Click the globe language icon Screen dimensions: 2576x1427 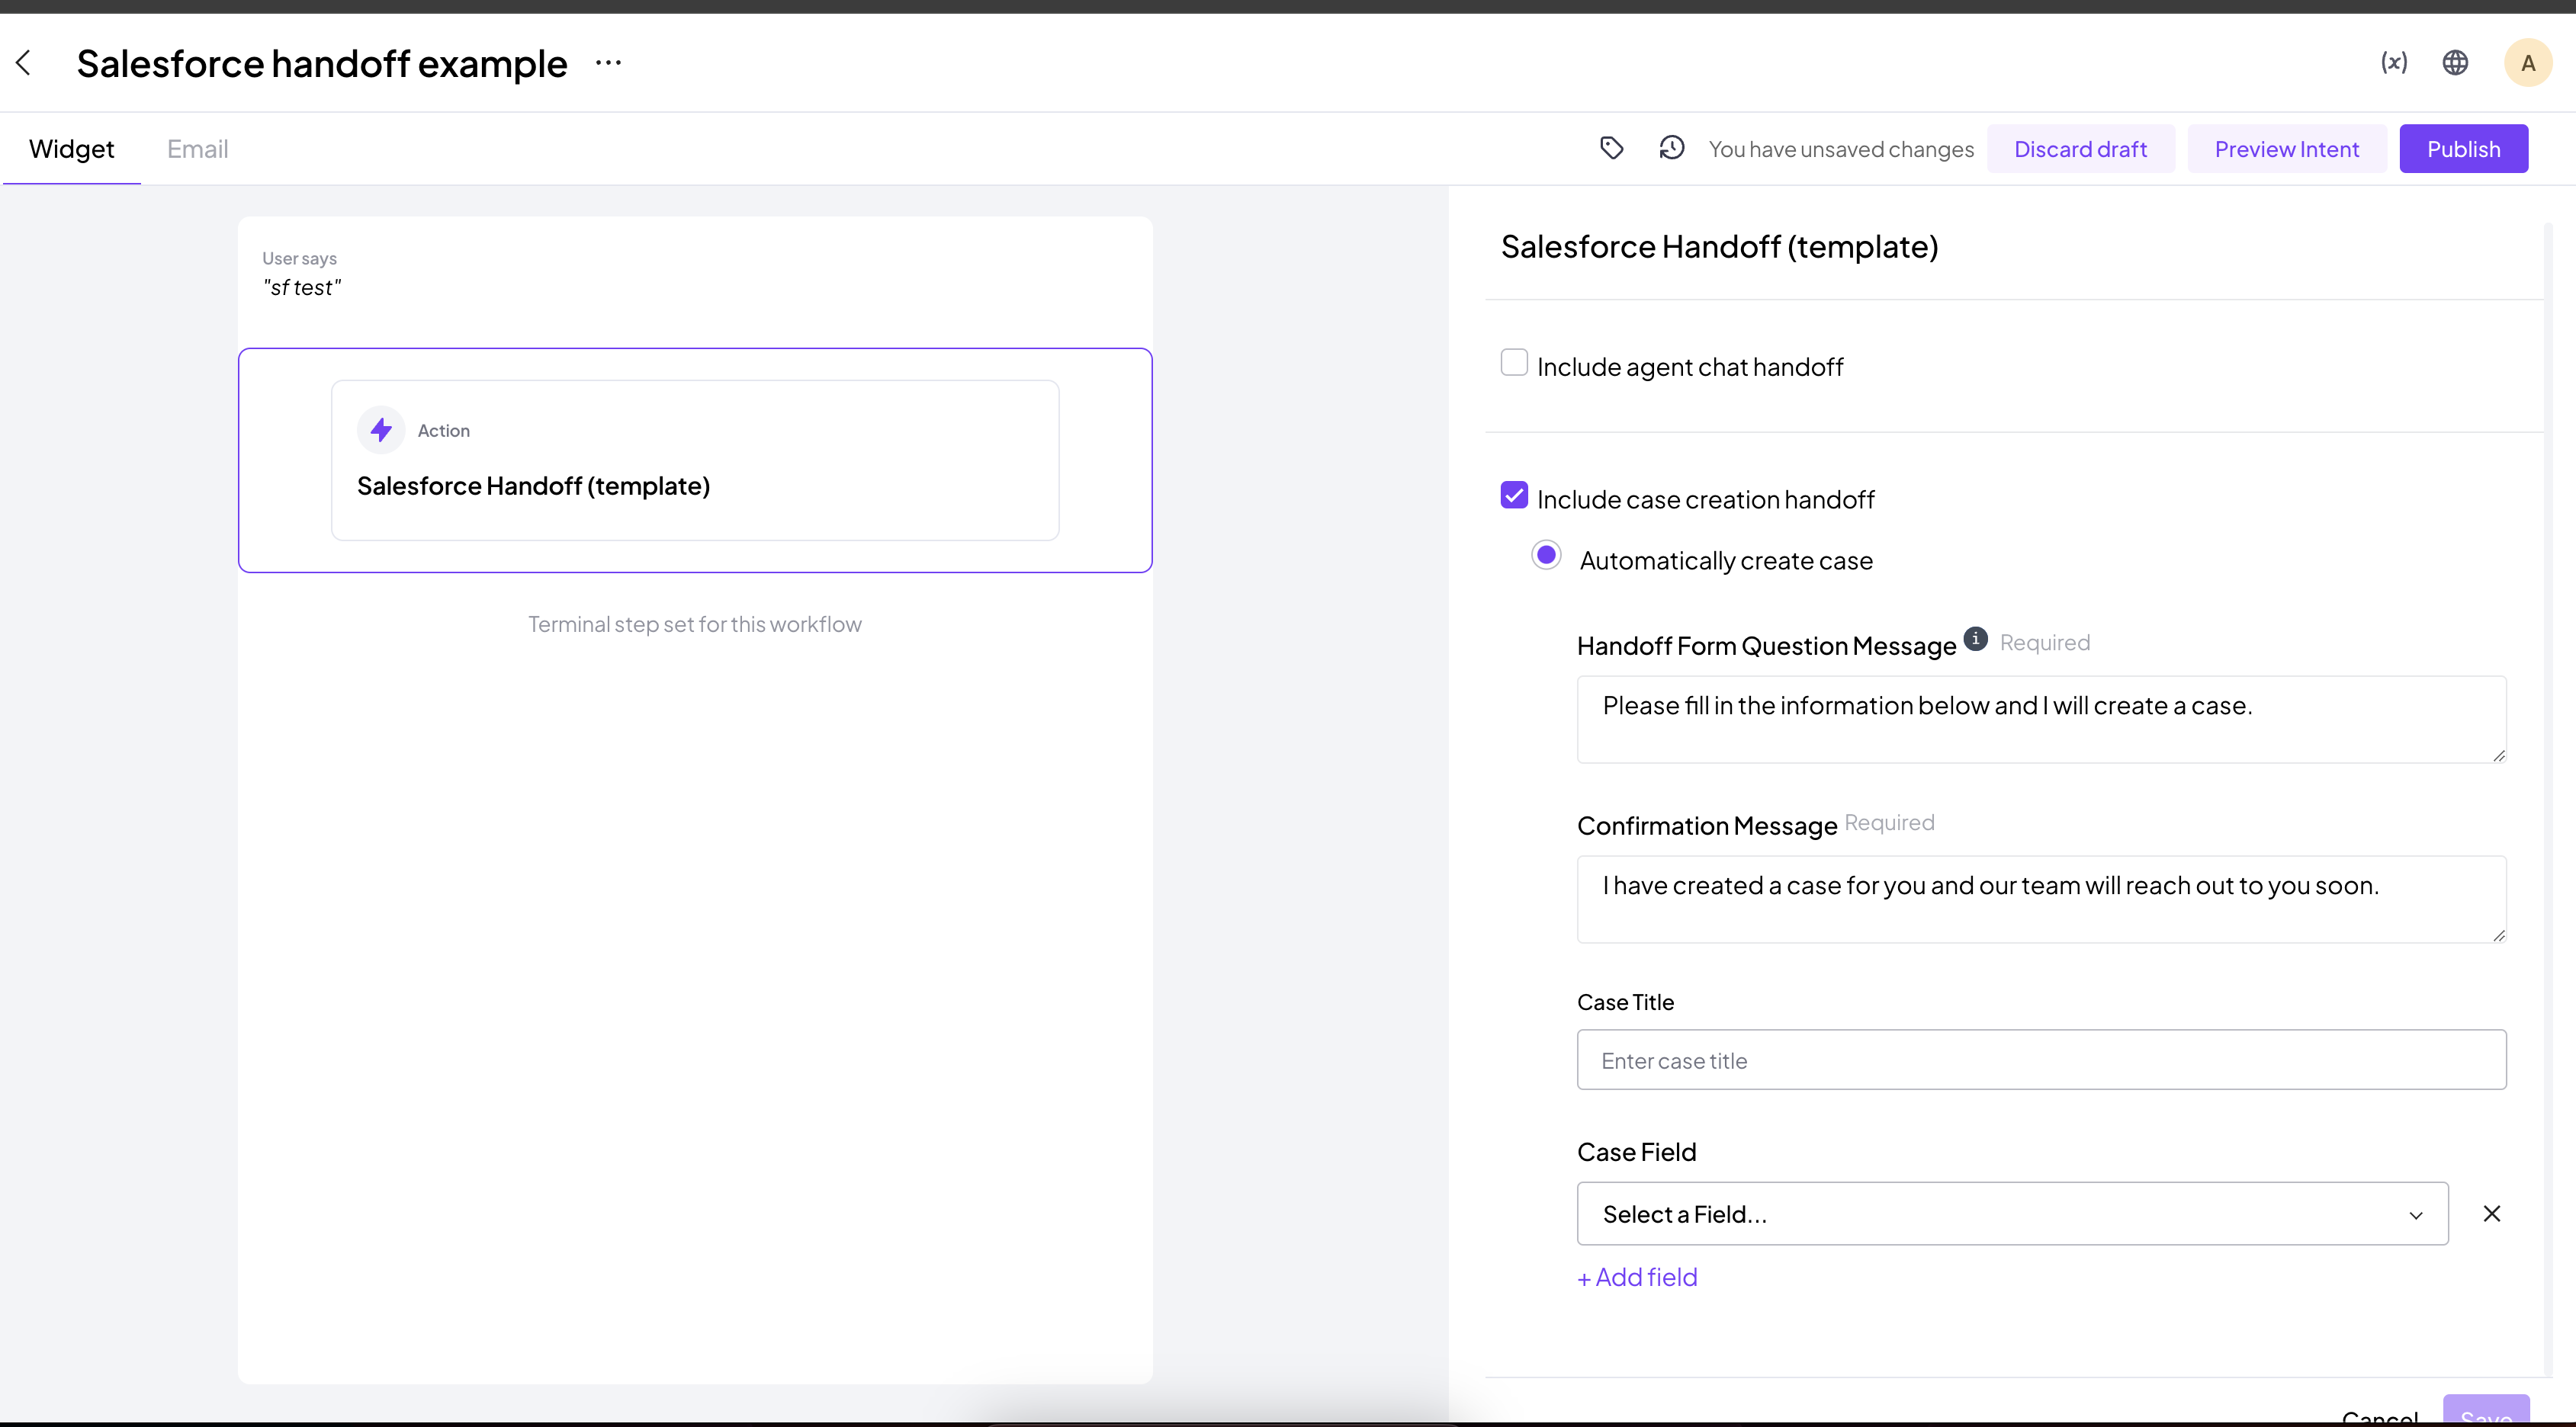(x=2455, y=63)
